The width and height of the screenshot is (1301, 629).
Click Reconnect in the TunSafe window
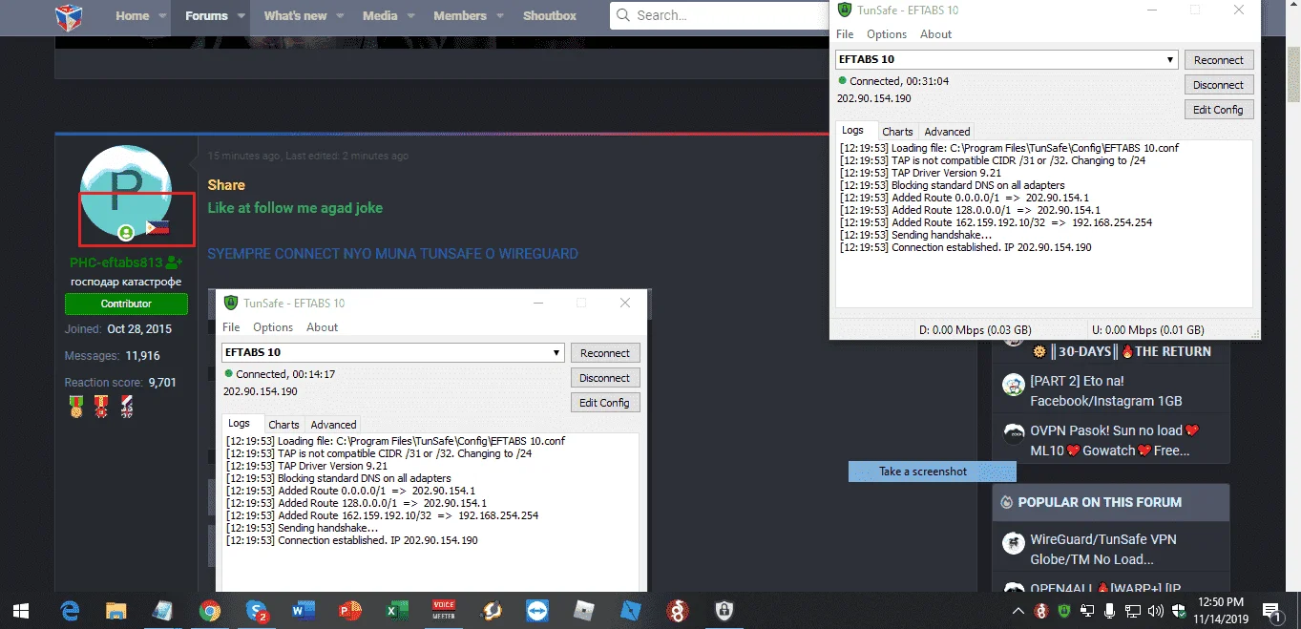(x=1219, y=59)
